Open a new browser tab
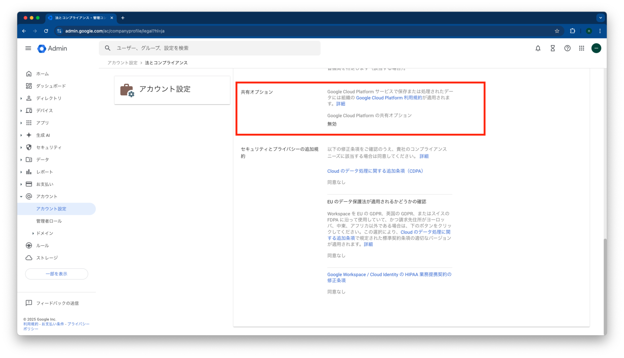Viewport: 624px width, 358px height. (123, 18)
